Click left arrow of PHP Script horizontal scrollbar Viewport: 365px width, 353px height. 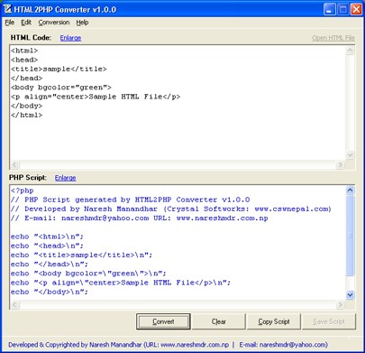(15, 304)
